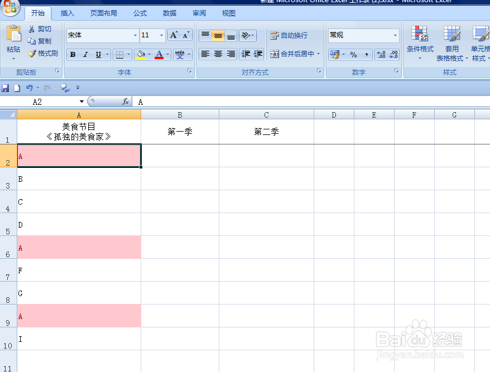Switch to 审阅 Review tab
Viewport: 490px width, 372px height.
199,13
